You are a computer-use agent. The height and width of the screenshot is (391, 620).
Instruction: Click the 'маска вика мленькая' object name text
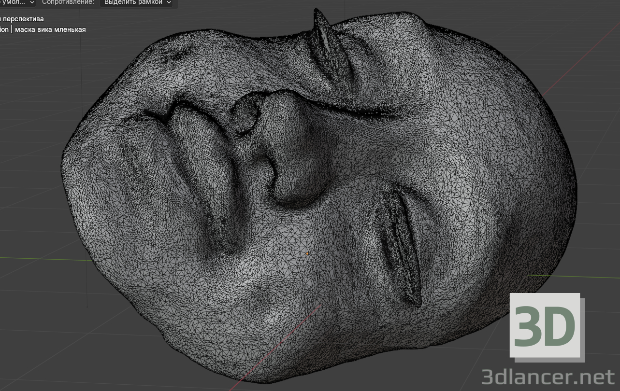tap(51, 29)
